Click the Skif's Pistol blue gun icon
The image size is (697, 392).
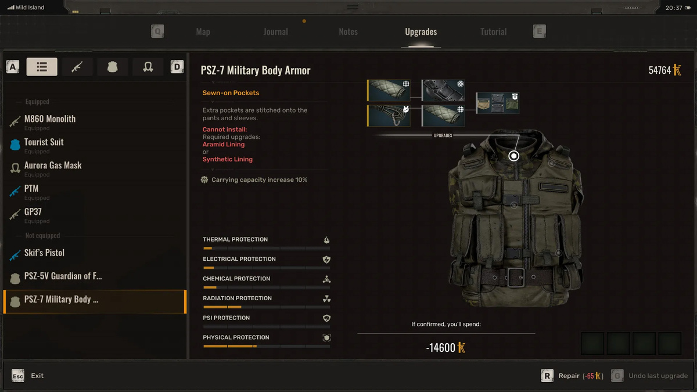click(15, 255)
